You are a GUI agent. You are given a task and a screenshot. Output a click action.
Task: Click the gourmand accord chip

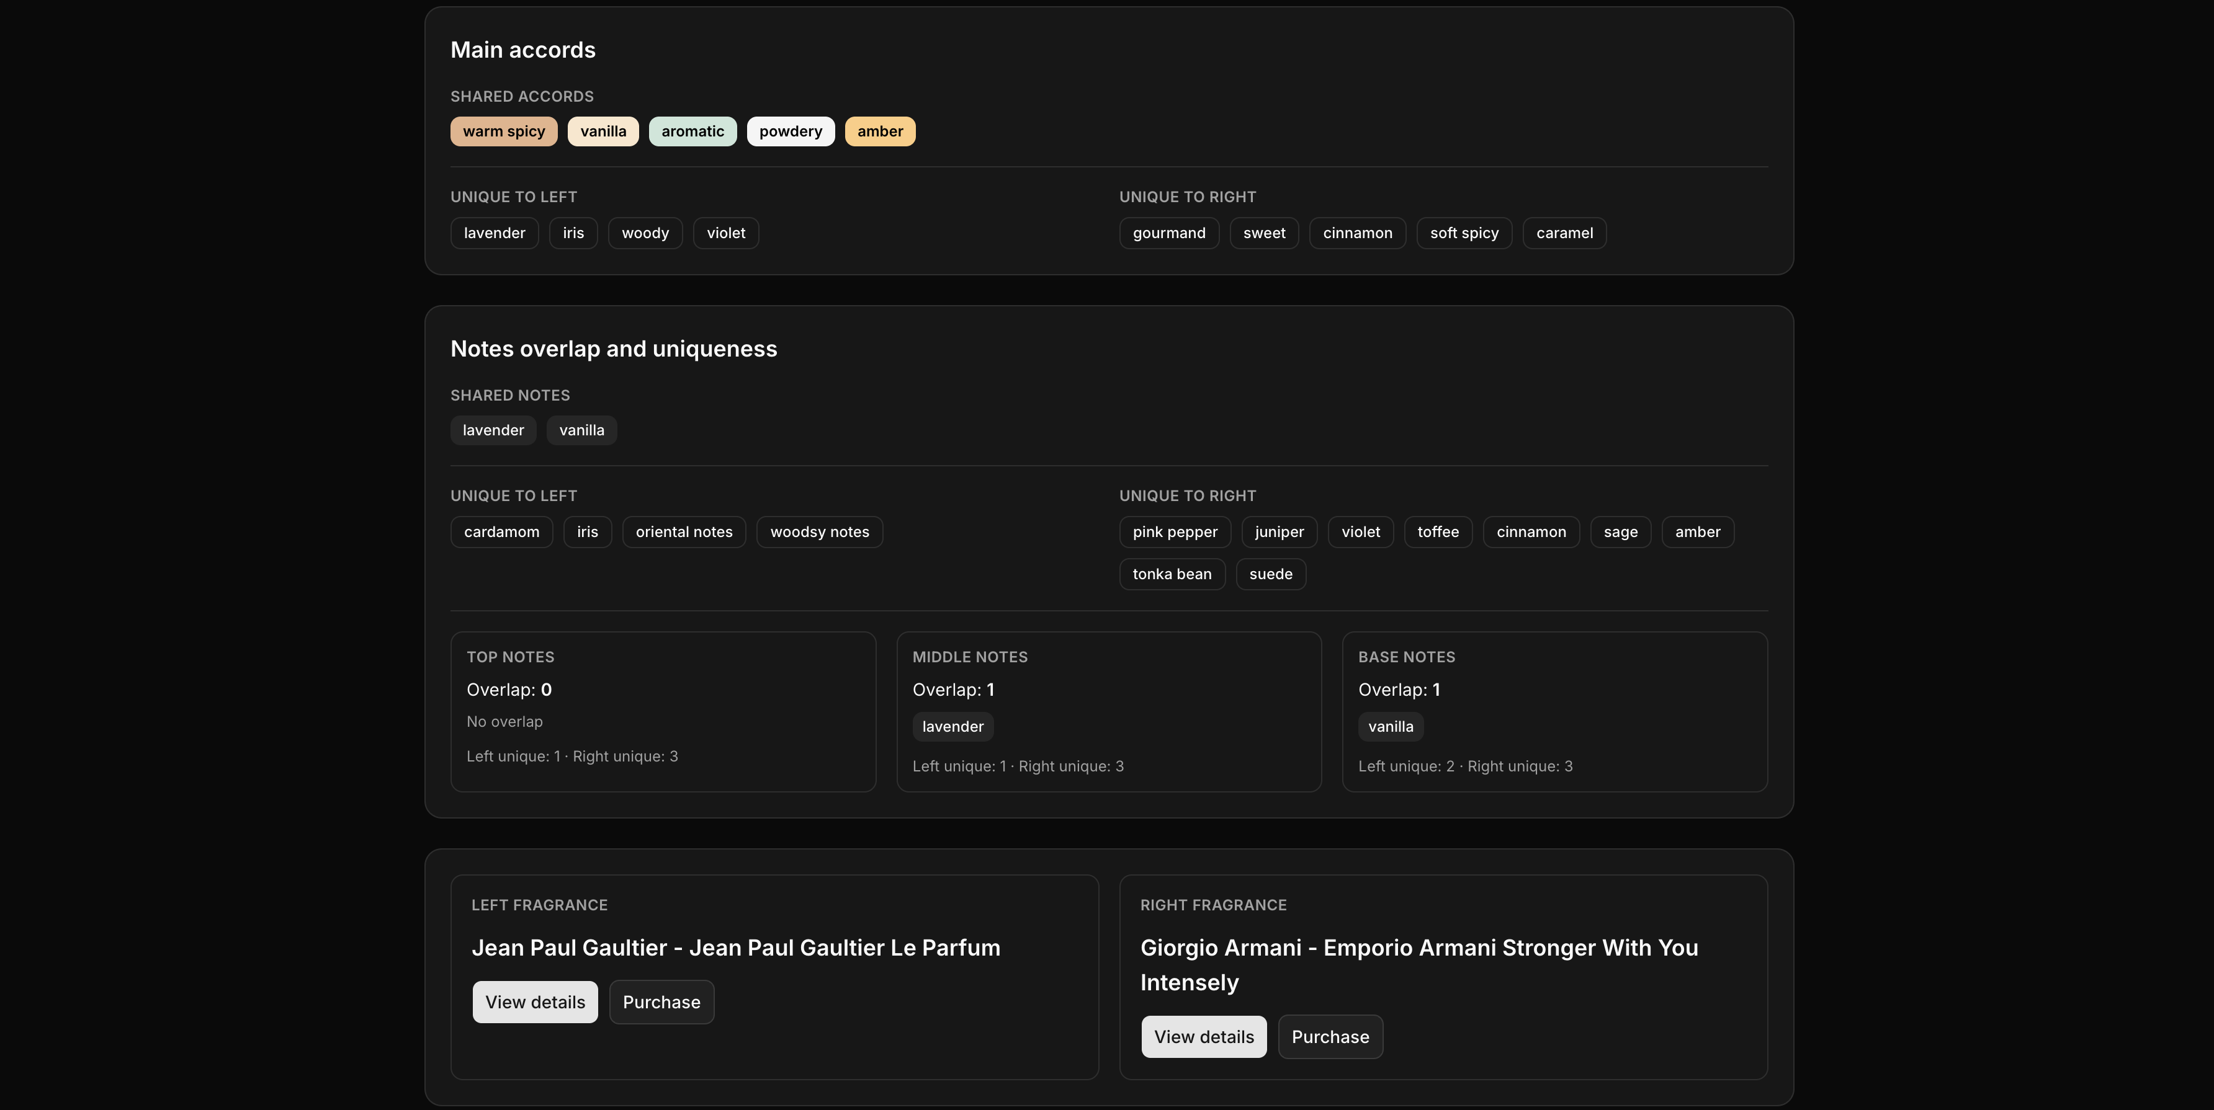coord(1168,233)
